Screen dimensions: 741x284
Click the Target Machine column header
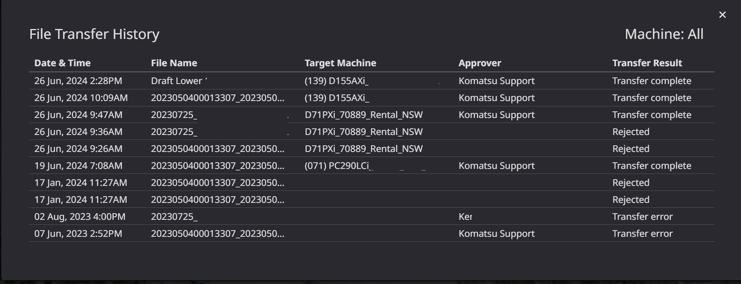coord(340,63)
